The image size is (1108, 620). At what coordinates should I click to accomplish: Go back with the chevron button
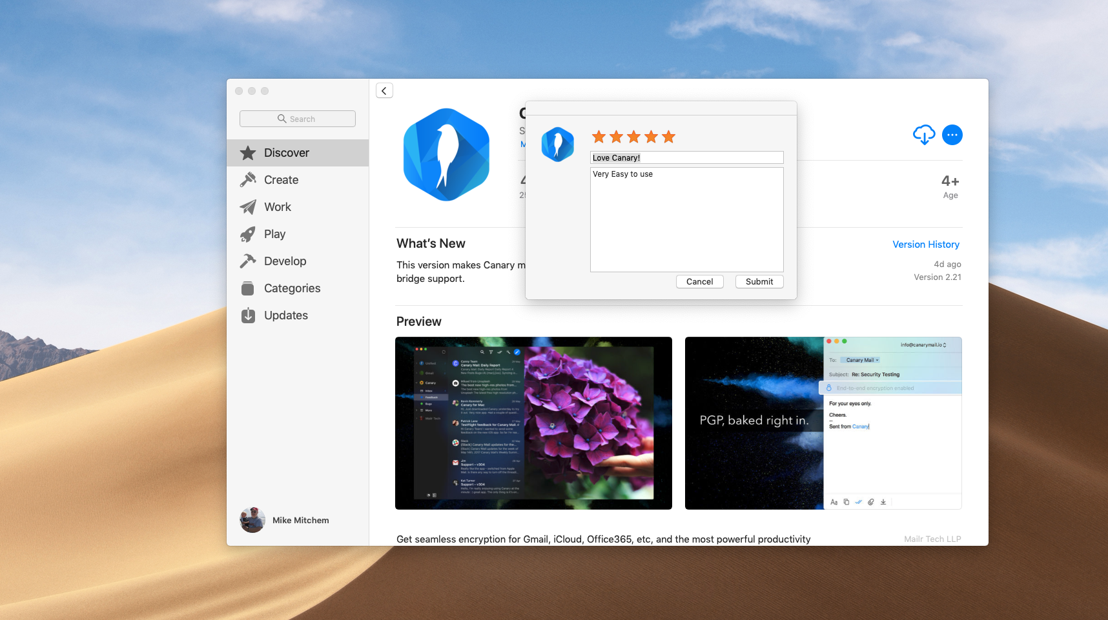tap(384, 91)
